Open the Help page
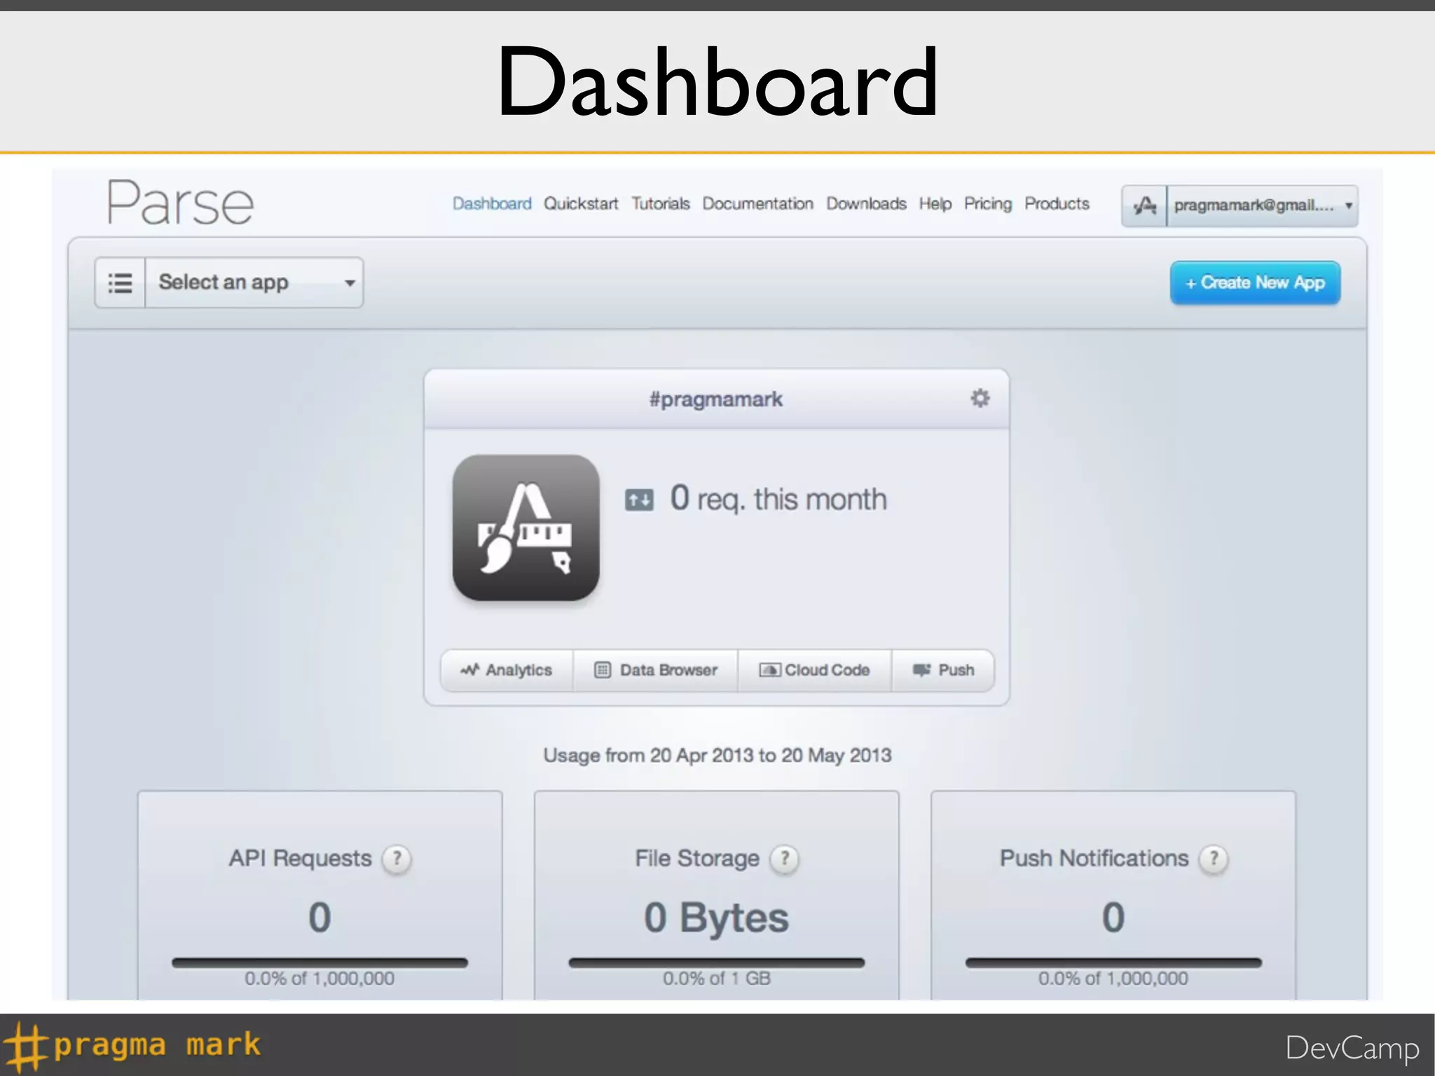The height and width of the screenshot is (1076, 1435). [x=935, y=204]
